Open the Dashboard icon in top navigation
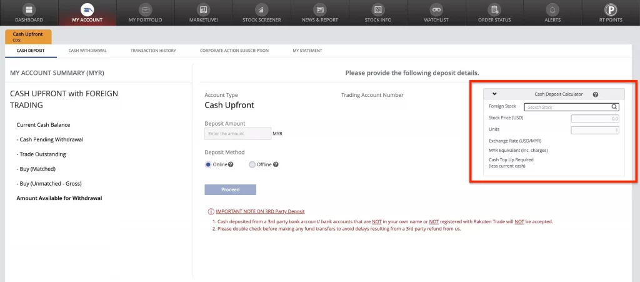This screenshot has height=282, width=640. [x=29, y=10]
